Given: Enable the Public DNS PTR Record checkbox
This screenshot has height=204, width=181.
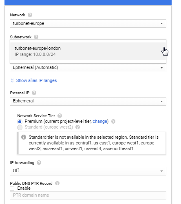Looking at the screenshot, I should [x=12, y=188].
